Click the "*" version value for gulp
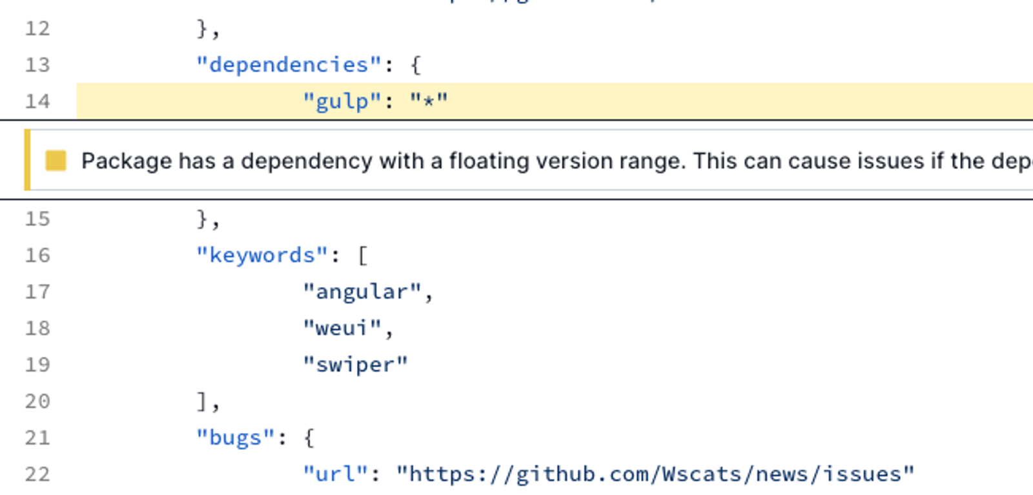The height and width of the screenshot is (495, 1033). 429,101
